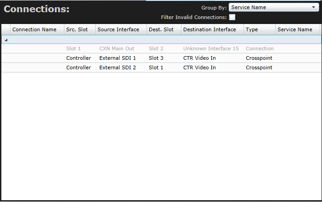Click 'Controller' in the External SDI 2 row
The image size is (322, 202).
point(78,67)
